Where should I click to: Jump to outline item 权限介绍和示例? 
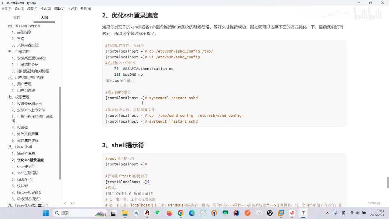[x=29, y=103]
